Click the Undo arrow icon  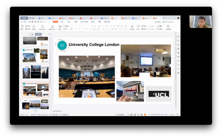coord(44,22)
